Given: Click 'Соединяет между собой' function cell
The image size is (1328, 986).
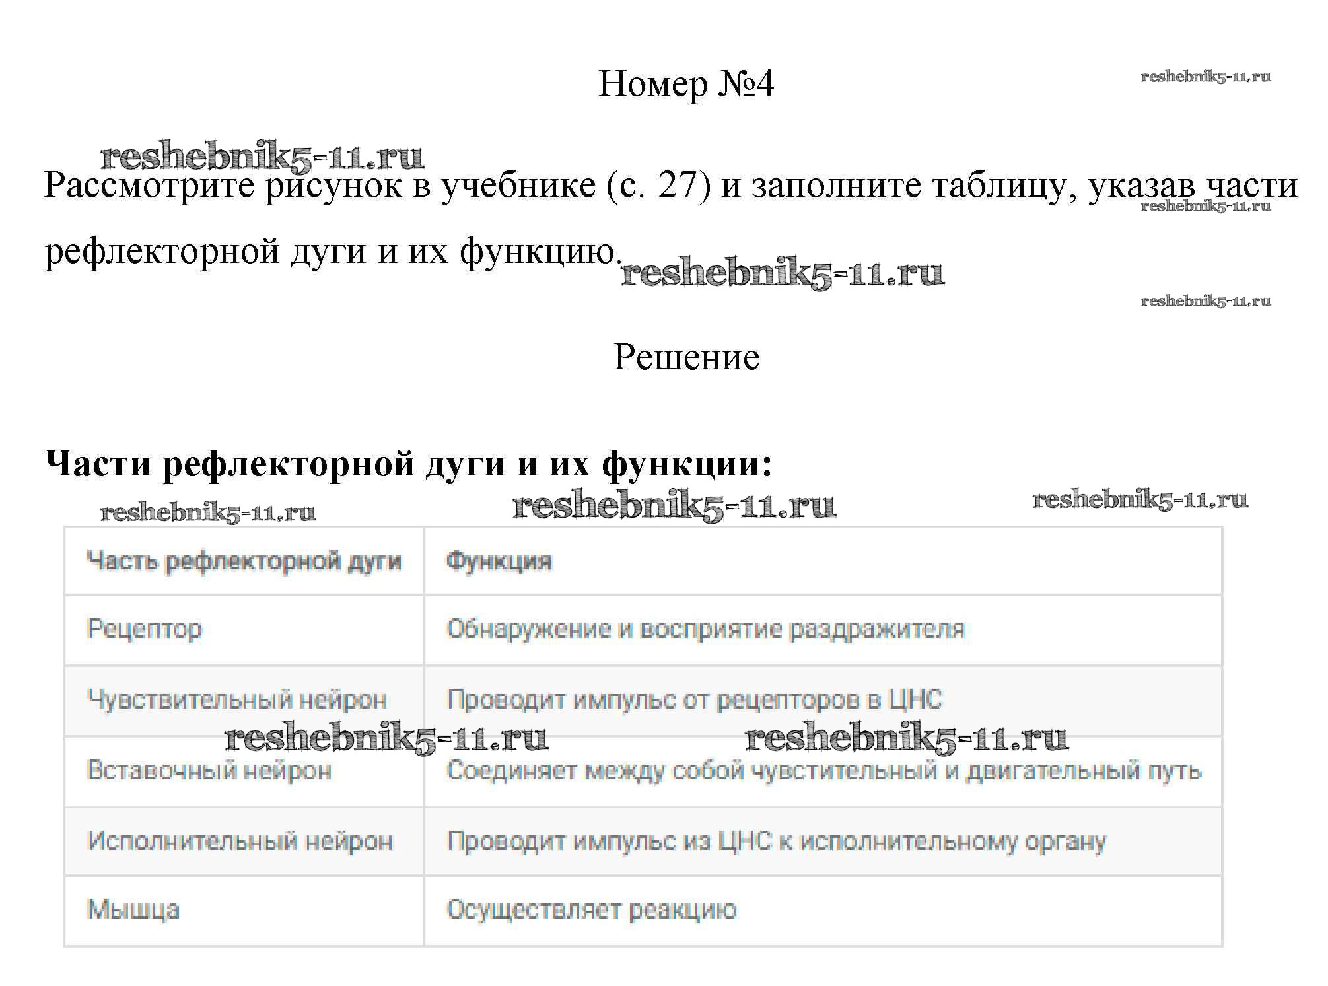Looking at the screenshot, I should coord(823,771).
